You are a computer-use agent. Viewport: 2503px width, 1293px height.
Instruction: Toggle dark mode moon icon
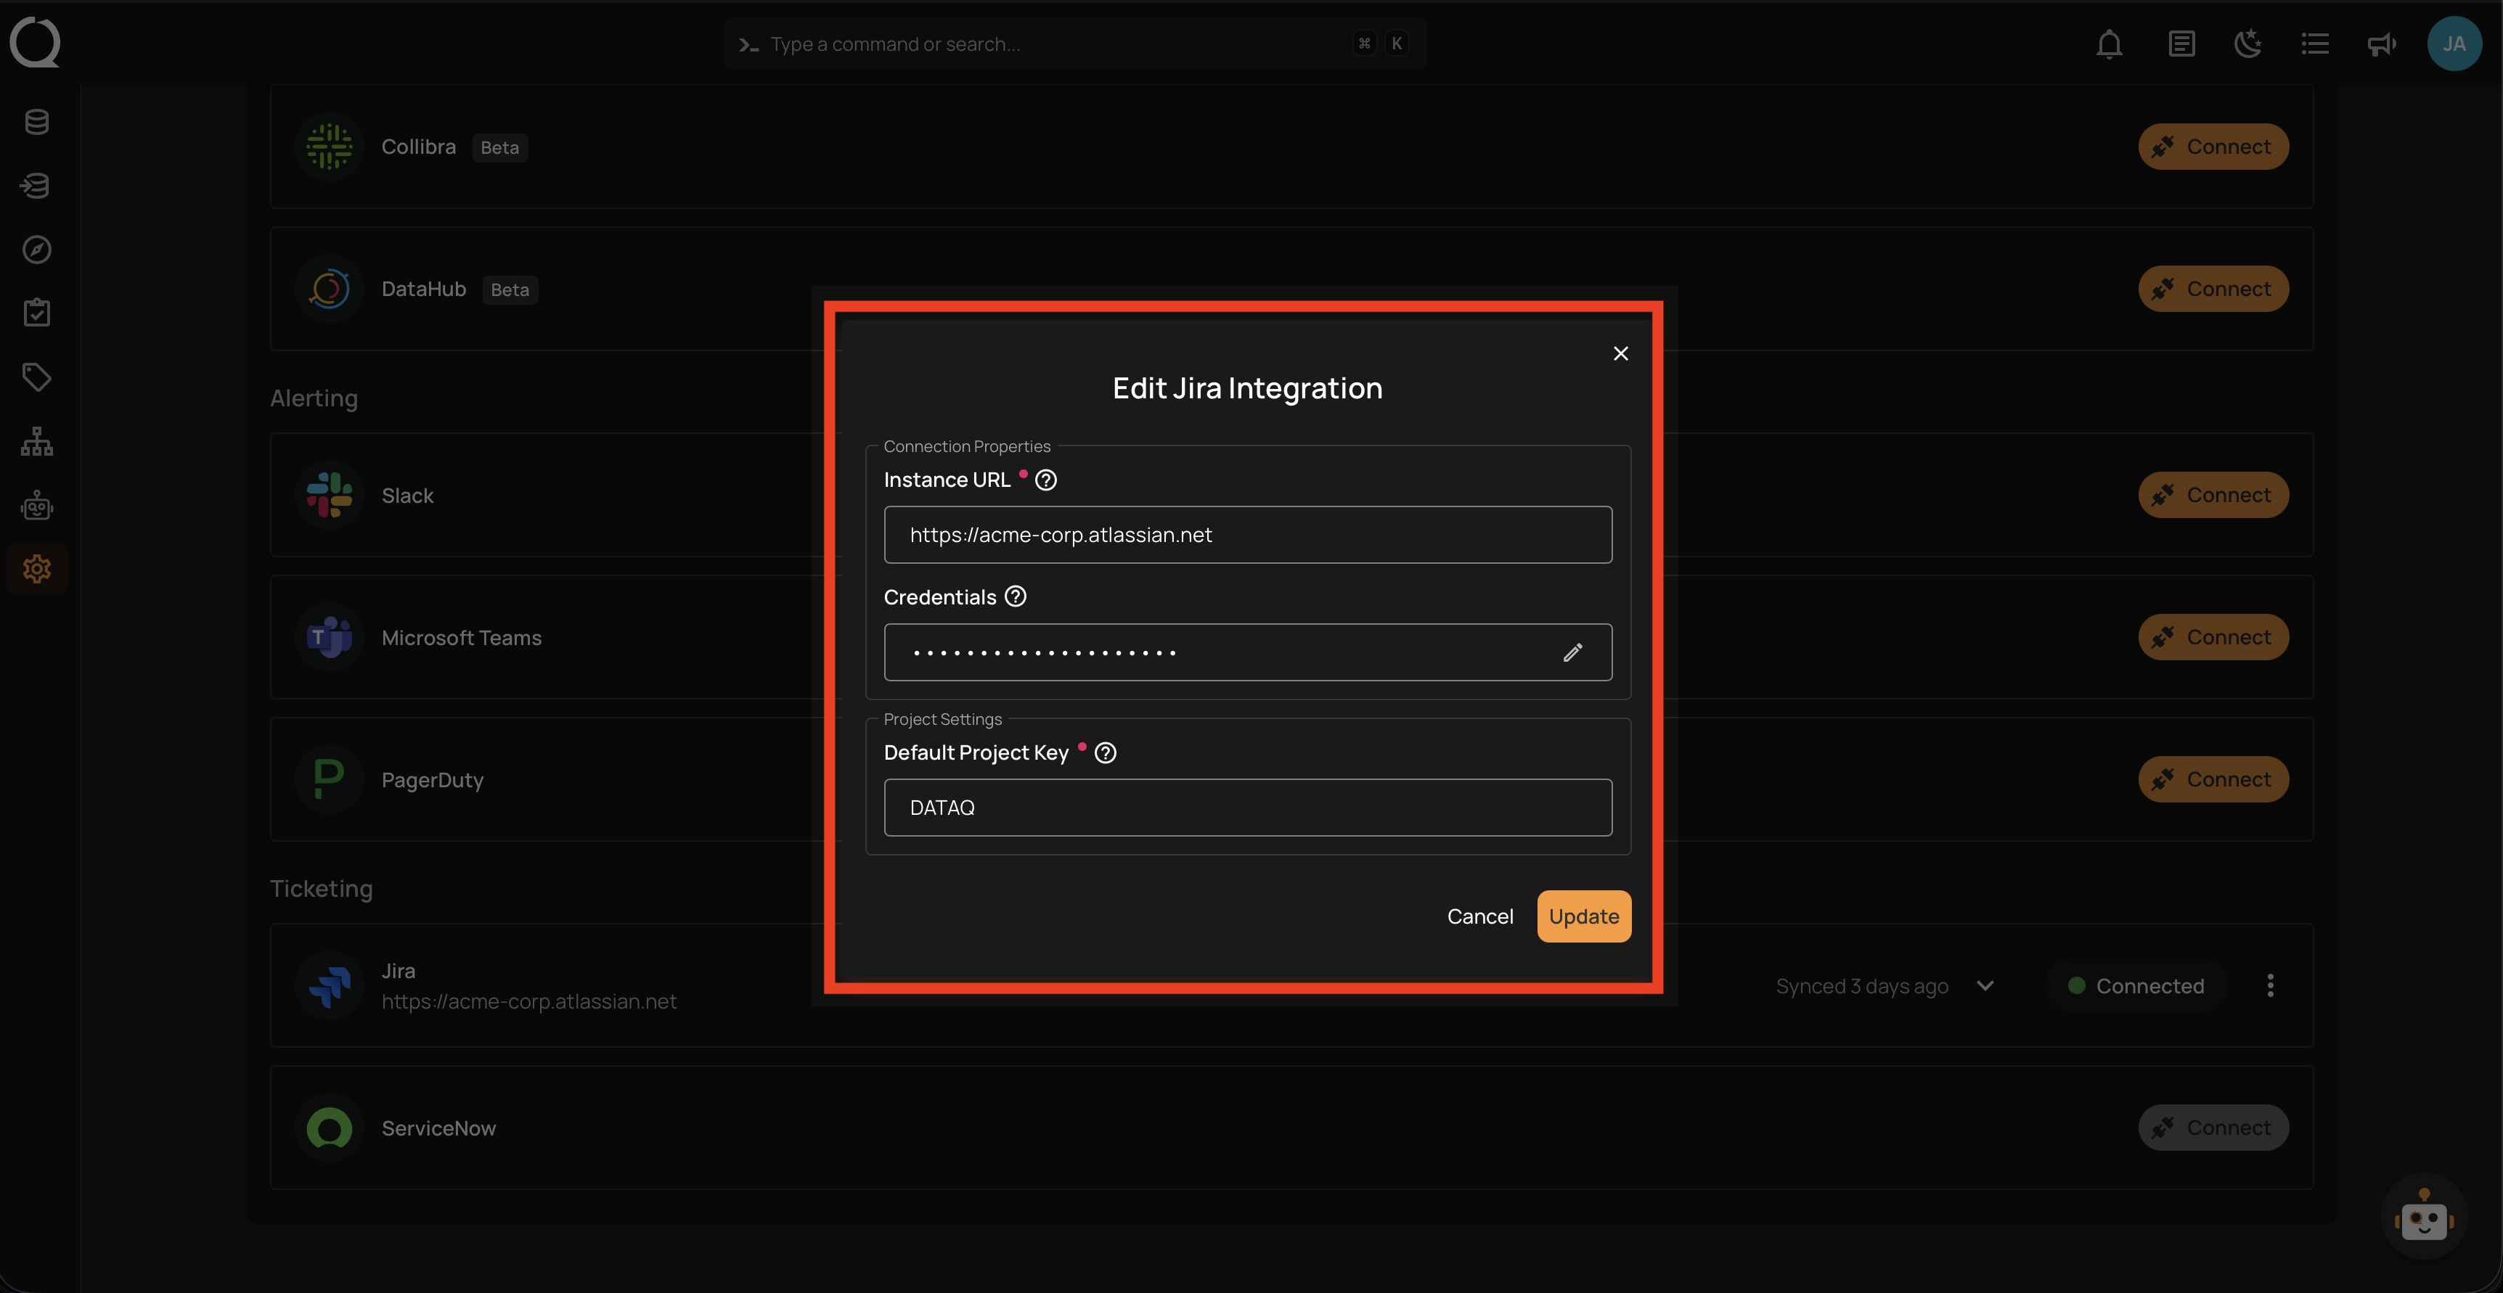point(2247,44)
